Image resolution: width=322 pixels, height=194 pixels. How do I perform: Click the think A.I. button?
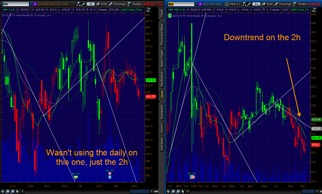(233, 4)
